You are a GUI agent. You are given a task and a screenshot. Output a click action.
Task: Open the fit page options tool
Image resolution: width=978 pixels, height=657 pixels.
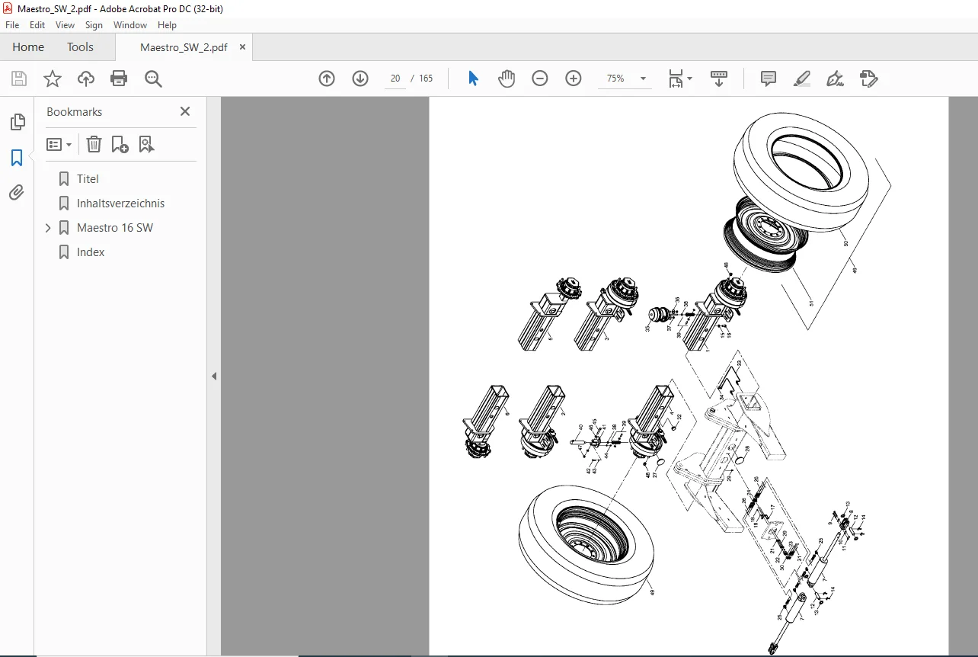click(x=679, y=79)
